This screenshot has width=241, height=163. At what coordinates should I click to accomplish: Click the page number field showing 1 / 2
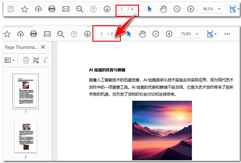pyautogui.click(x=101, y=34)
